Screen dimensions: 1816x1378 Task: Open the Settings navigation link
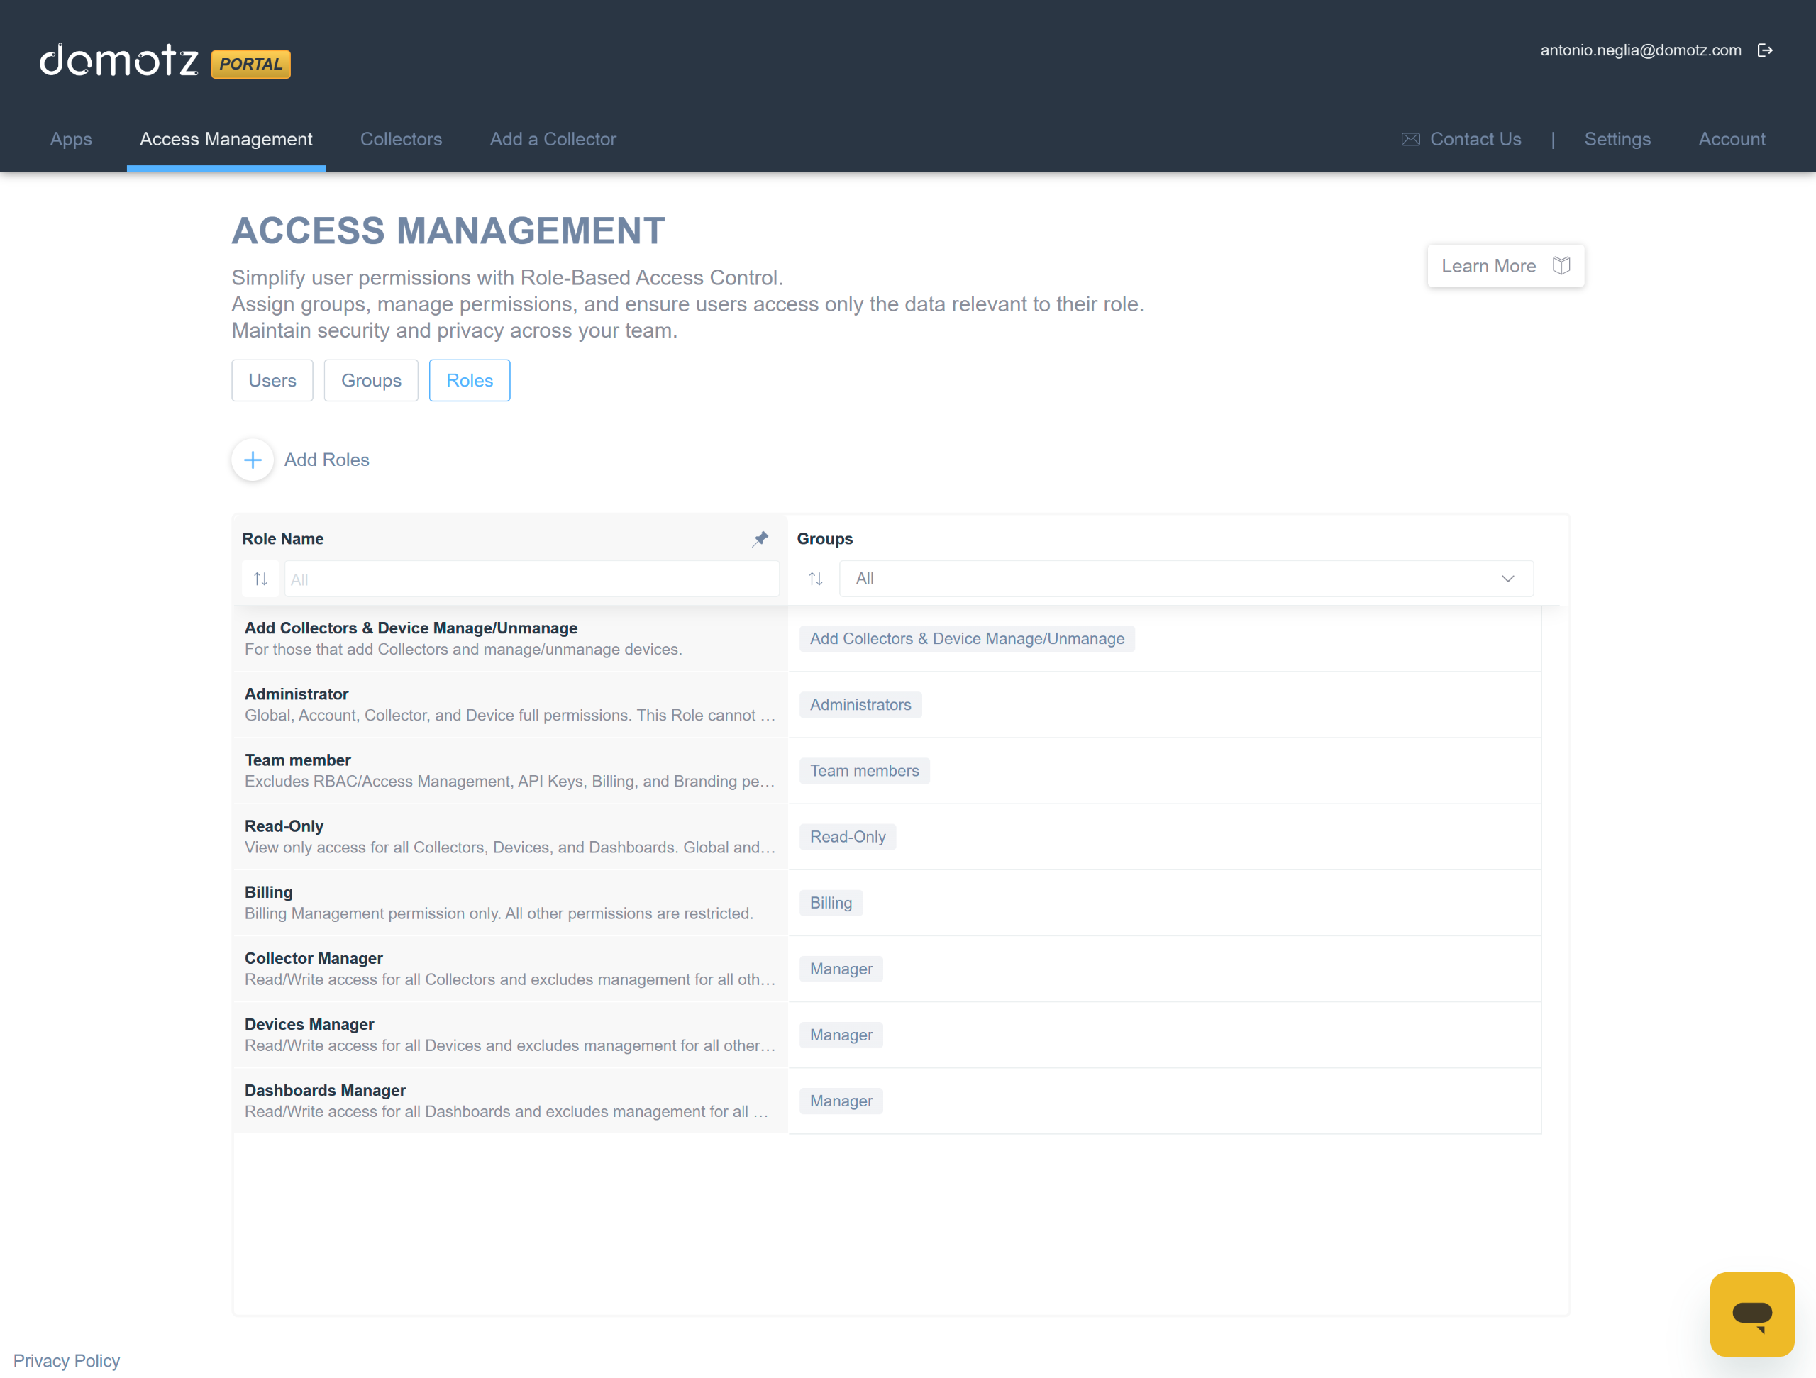point(1617,140)
